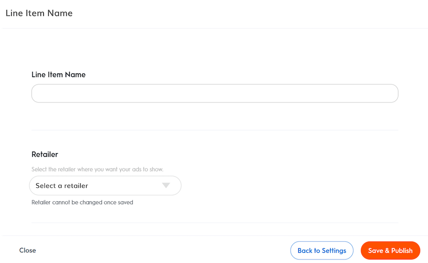Click the bold Line Item Name field label
The width and height of the screenshot is (428, 263).
coord(58,75)
